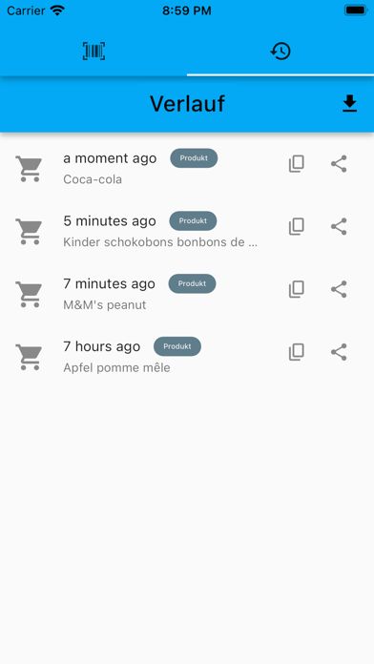Click the Produkt tag on 7 hours ago row
374x664 pixels.
[x=177, y=346]
